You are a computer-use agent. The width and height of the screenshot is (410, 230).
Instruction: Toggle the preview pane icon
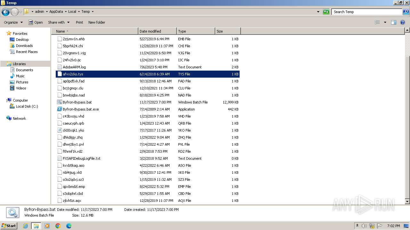point(394,22)
